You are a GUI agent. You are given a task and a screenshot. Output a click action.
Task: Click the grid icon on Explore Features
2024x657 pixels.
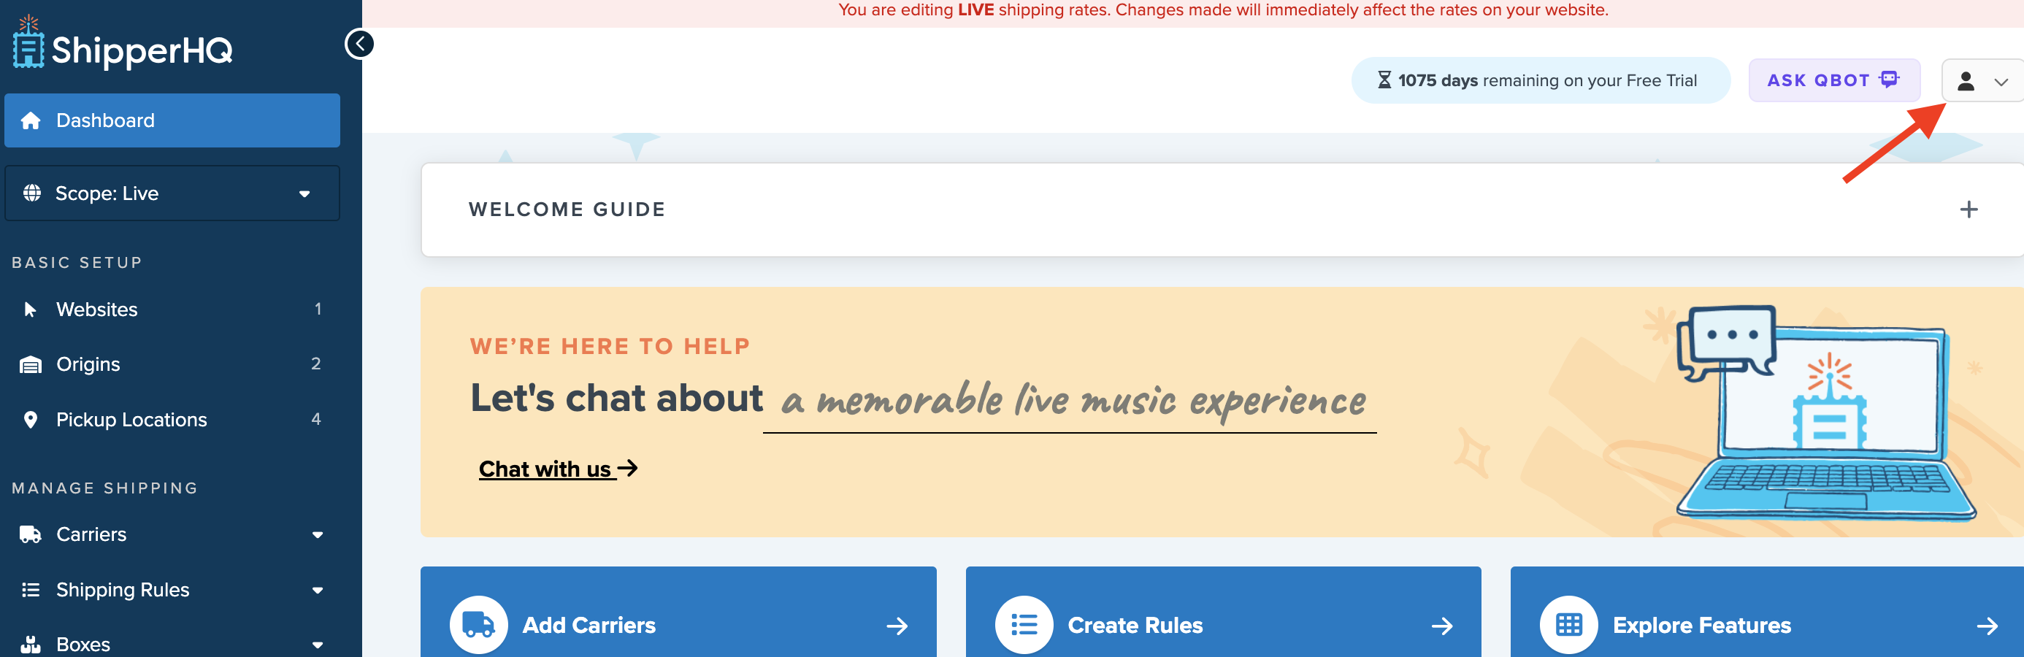[1568, 625]
